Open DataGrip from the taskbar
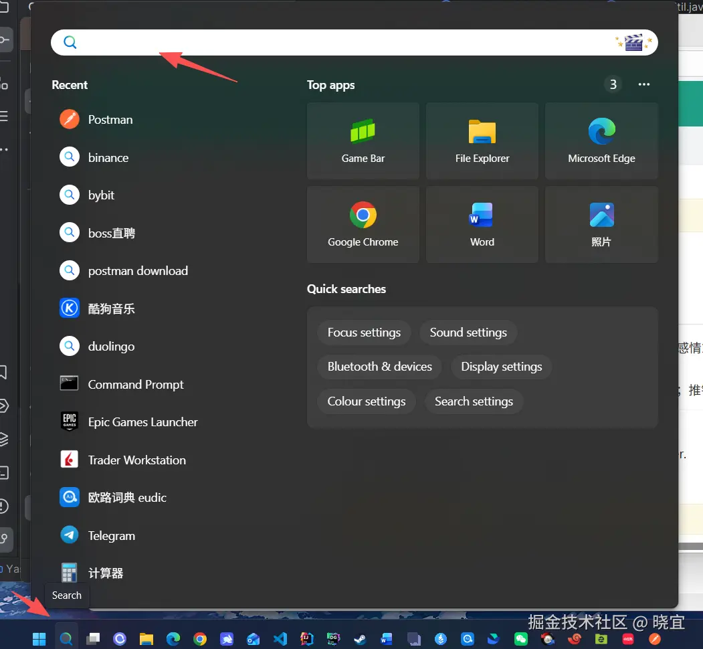This screenshot has height=649, width=703. [334, 639]
